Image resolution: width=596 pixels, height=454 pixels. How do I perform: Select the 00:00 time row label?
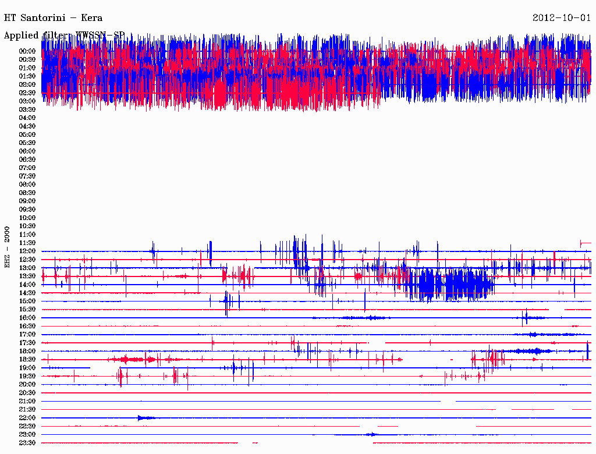tap(27, 51)
